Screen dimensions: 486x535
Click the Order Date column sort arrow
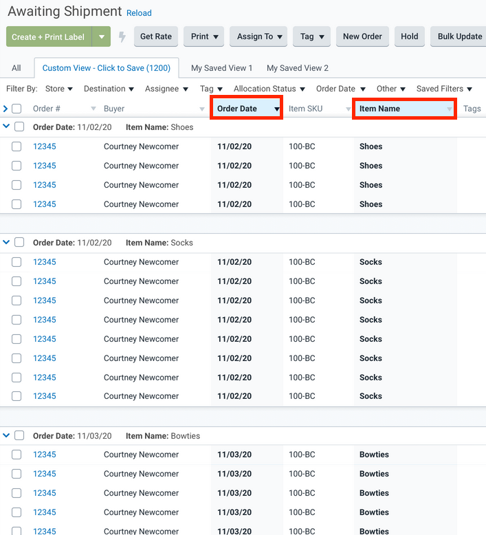pyautogui.click(x=276, y=109)
